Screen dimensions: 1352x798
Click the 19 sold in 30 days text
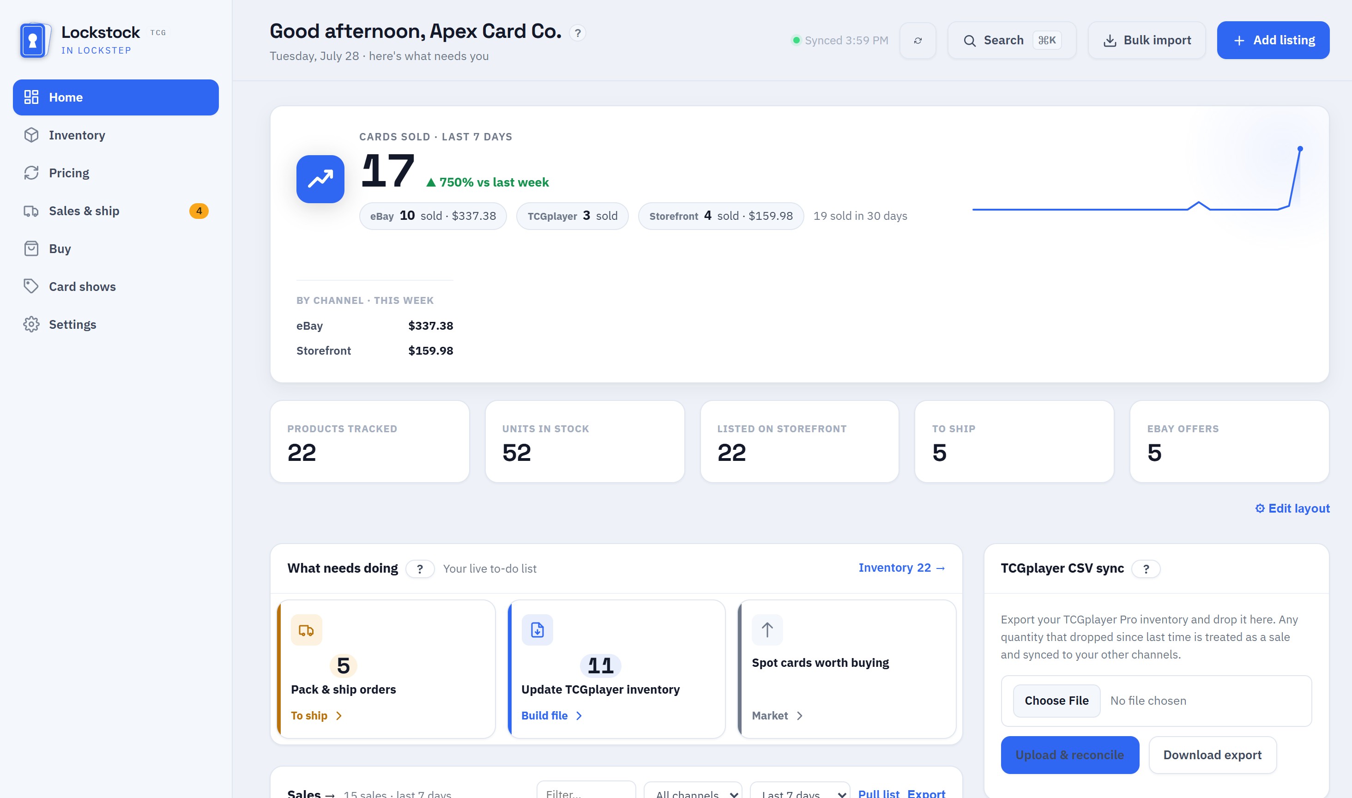860,216
